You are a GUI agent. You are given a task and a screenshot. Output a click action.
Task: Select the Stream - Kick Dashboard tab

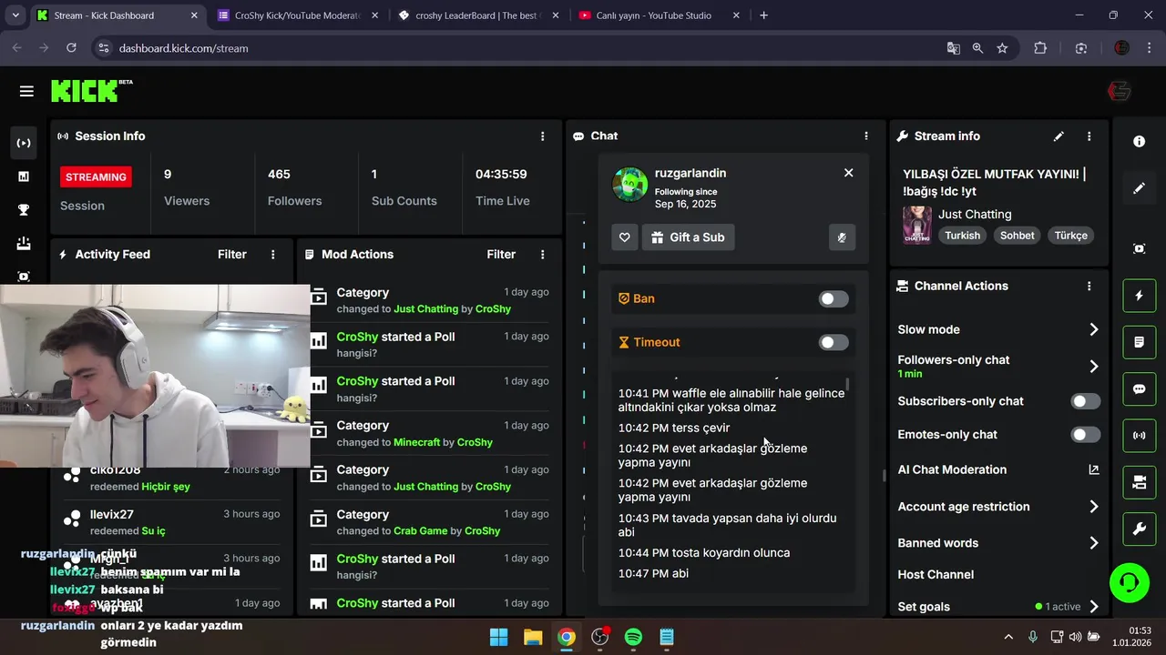pos(117,15)
